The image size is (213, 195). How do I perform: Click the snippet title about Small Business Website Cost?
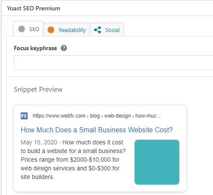97,130
